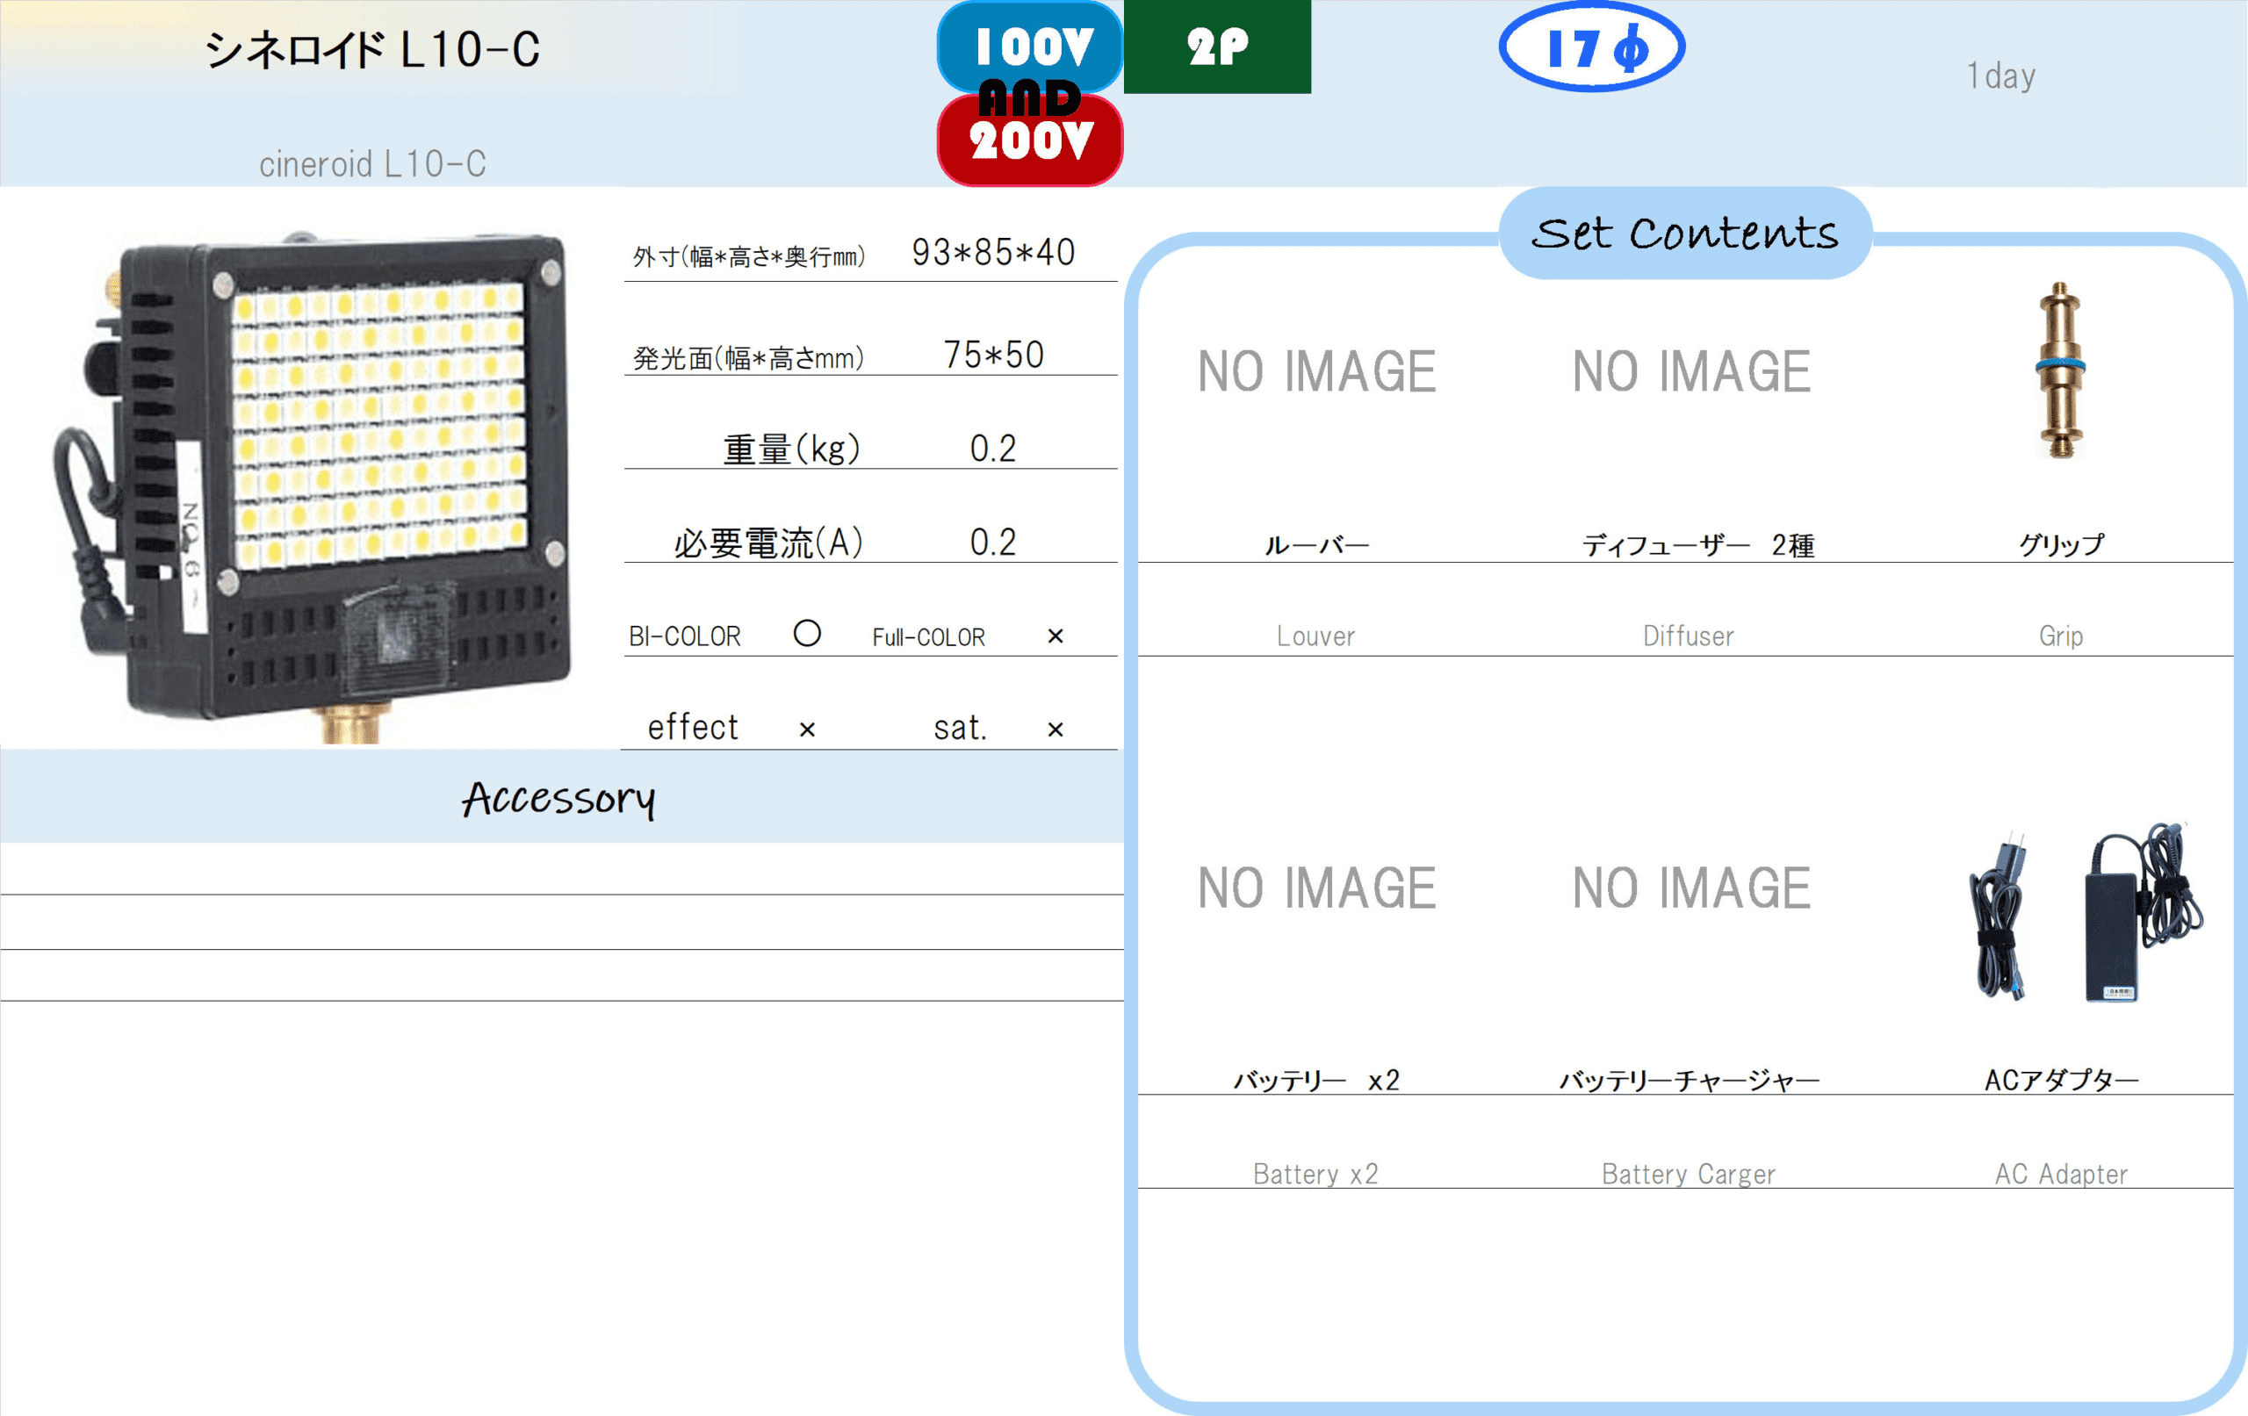
Task: Click the red 200V voltage badge
Action: click(1030, 142)
